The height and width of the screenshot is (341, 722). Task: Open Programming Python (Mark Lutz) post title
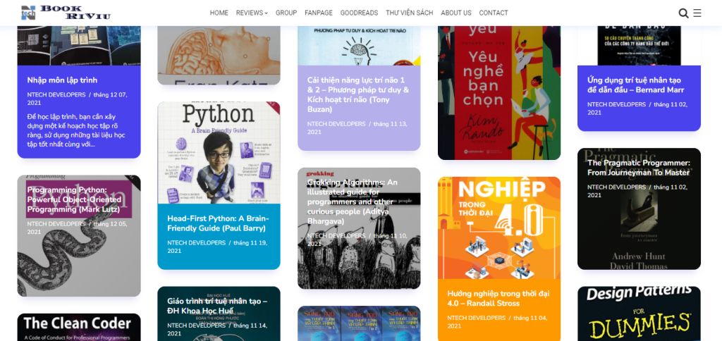74,199
